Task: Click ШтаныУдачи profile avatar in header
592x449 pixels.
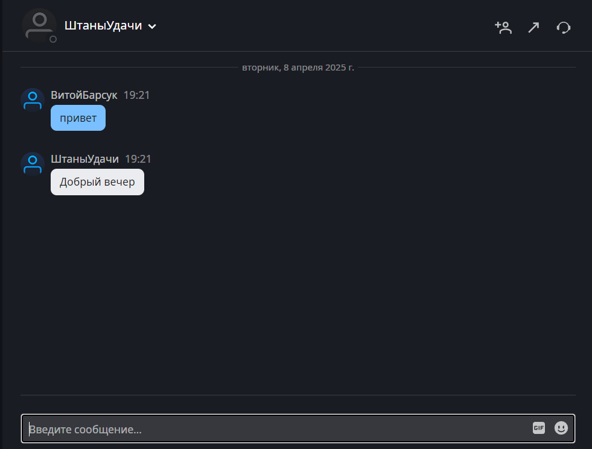Action: click(39, 26)
